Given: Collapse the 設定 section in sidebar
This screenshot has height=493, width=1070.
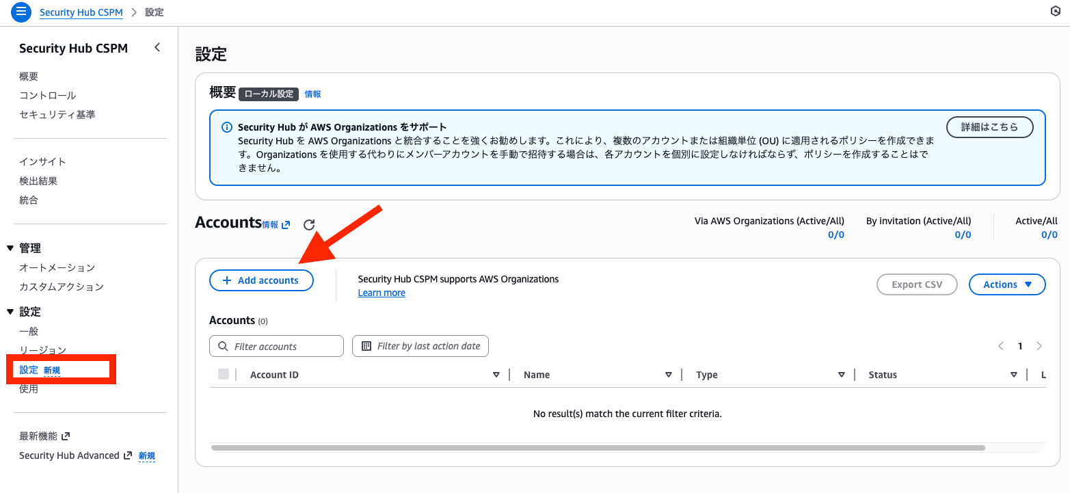Looking at the screenshot, I should coord(10,312).
